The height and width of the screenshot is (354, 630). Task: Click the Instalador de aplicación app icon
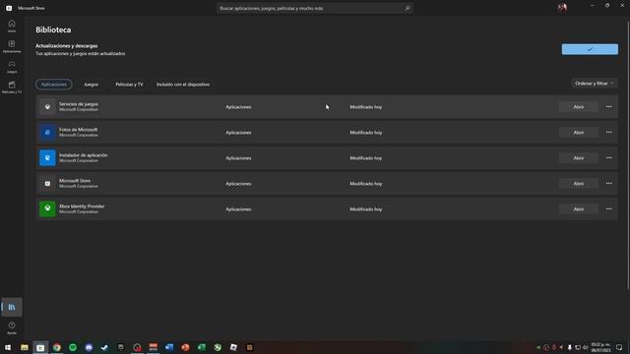[47, 157]
